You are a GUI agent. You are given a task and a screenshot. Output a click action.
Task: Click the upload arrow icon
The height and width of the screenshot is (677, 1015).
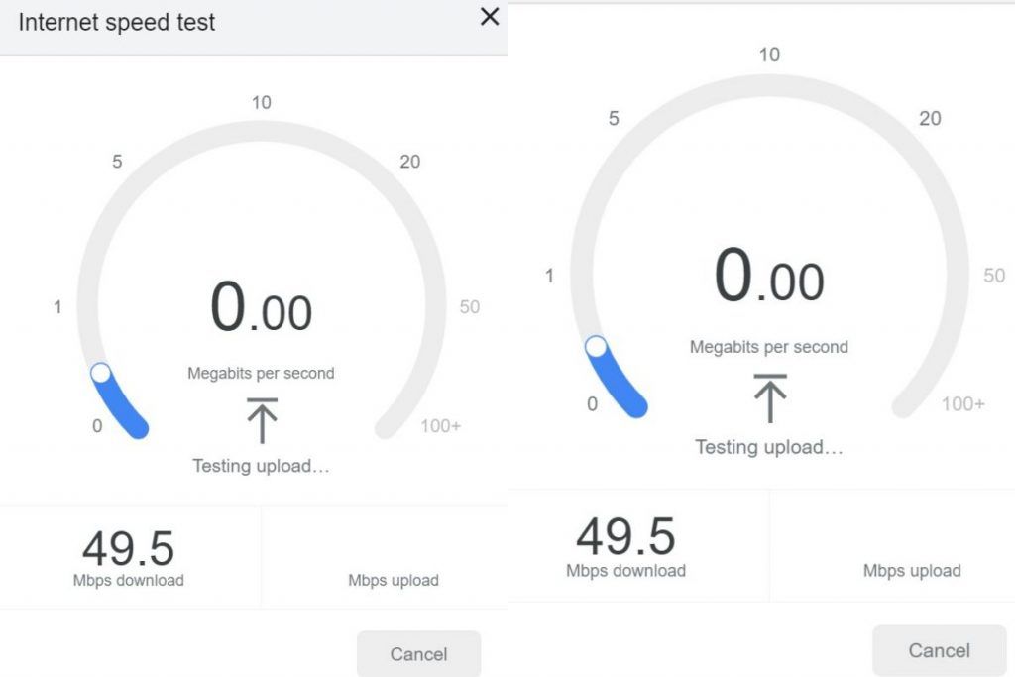click(260, 421)
